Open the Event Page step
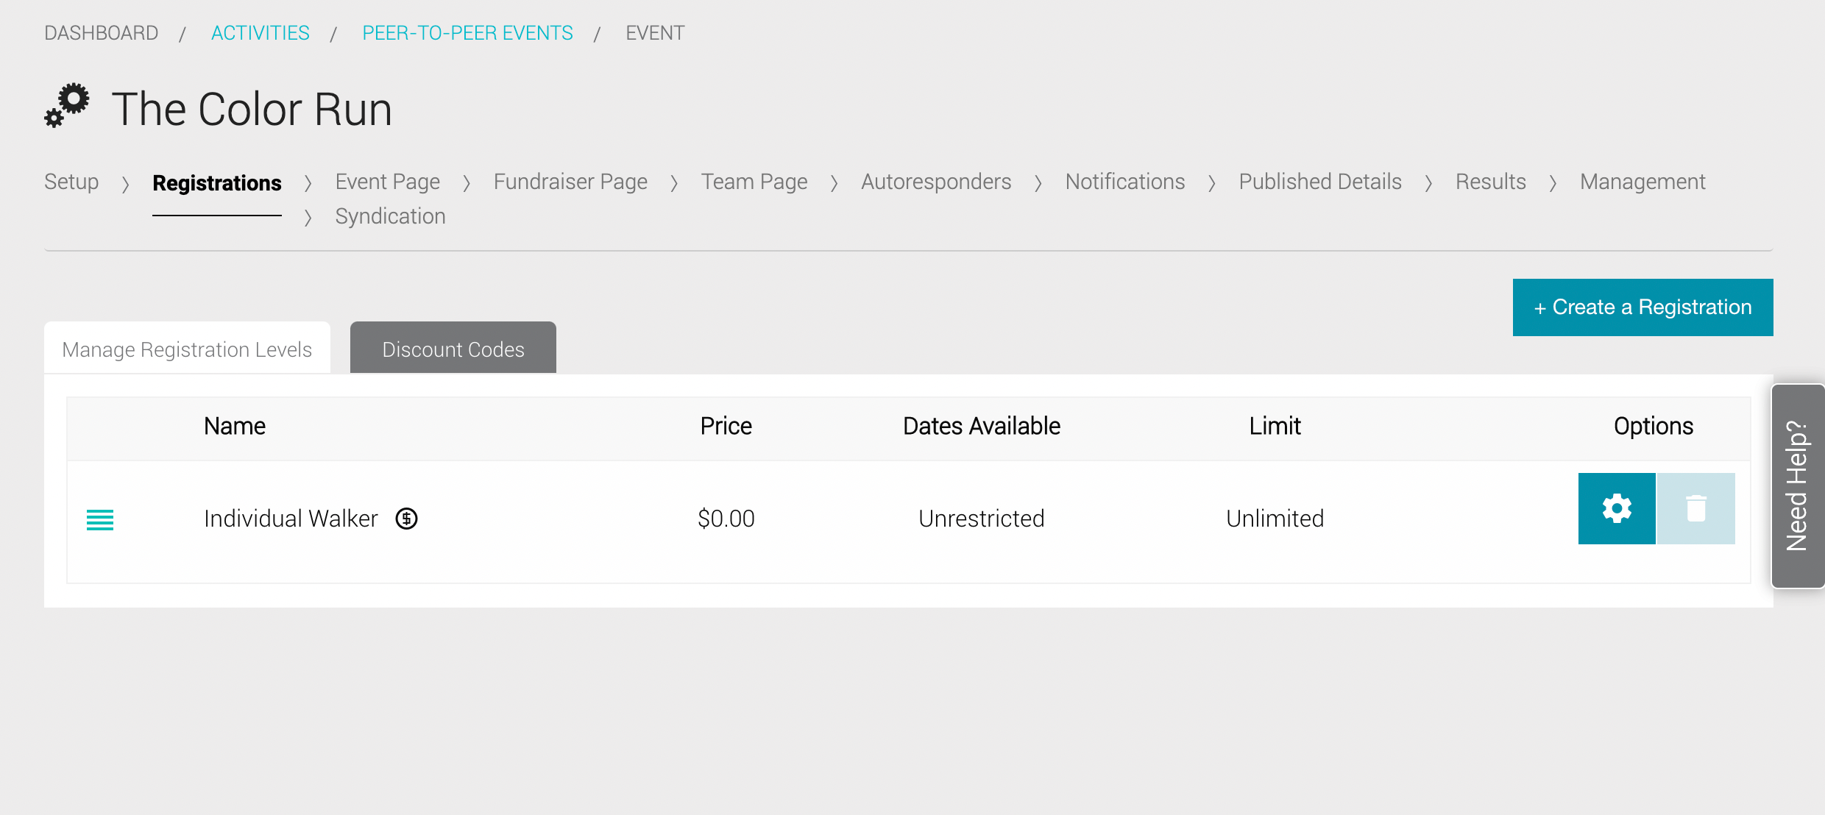This screenshot has width=1825, height=815. [x=387, y=182]
